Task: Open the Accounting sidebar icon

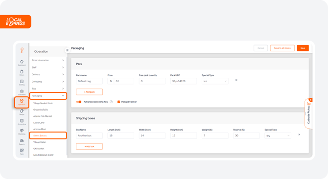Action: point(22,122)
